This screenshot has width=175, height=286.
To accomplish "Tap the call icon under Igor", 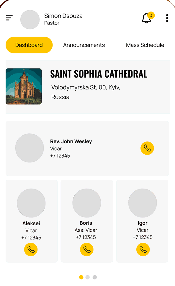I will tap(143, 249).
